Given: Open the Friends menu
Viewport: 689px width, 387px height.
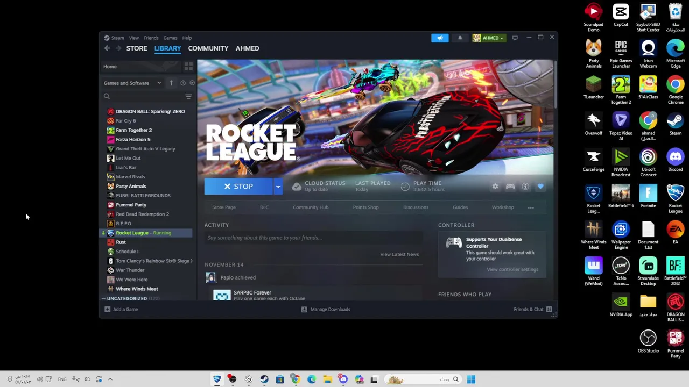Looking at the screenshot, I should click(x=151, y=38).
